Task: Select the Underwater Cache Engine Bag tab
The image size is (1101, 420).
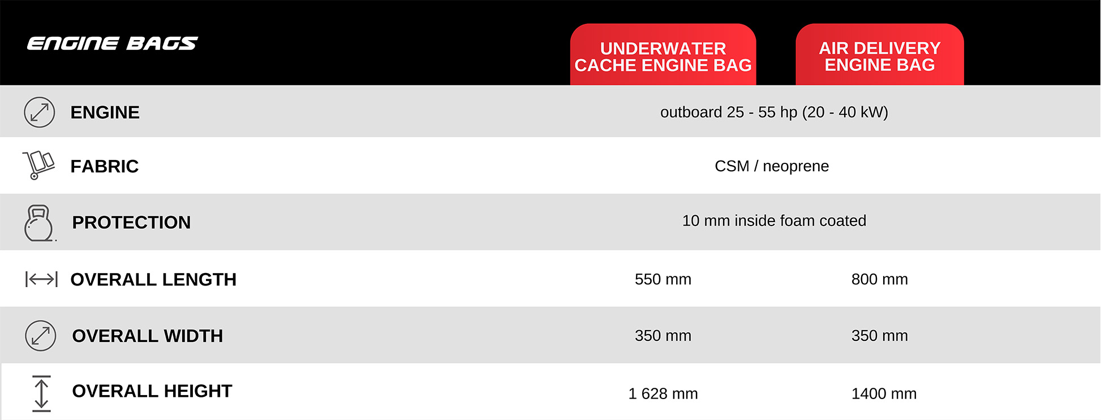Action: click(663, 55)
